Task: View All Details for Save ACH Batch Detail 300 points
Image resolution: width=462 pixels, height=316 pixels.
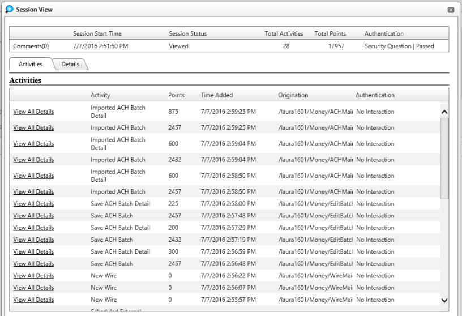Action: (x=33, y=252)
